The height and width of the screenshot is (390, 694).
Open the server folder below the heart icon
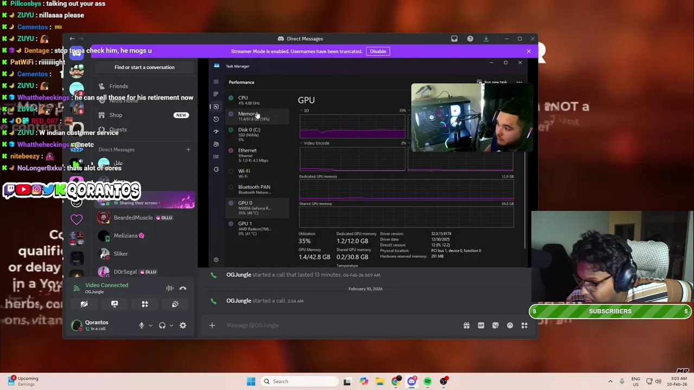pyautogui.click(x=76, y=238)
